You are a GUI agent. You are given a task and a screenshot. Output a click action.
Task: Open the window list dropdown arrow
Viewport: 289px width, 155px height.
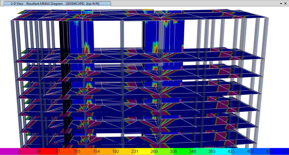[x=281, y=4]
